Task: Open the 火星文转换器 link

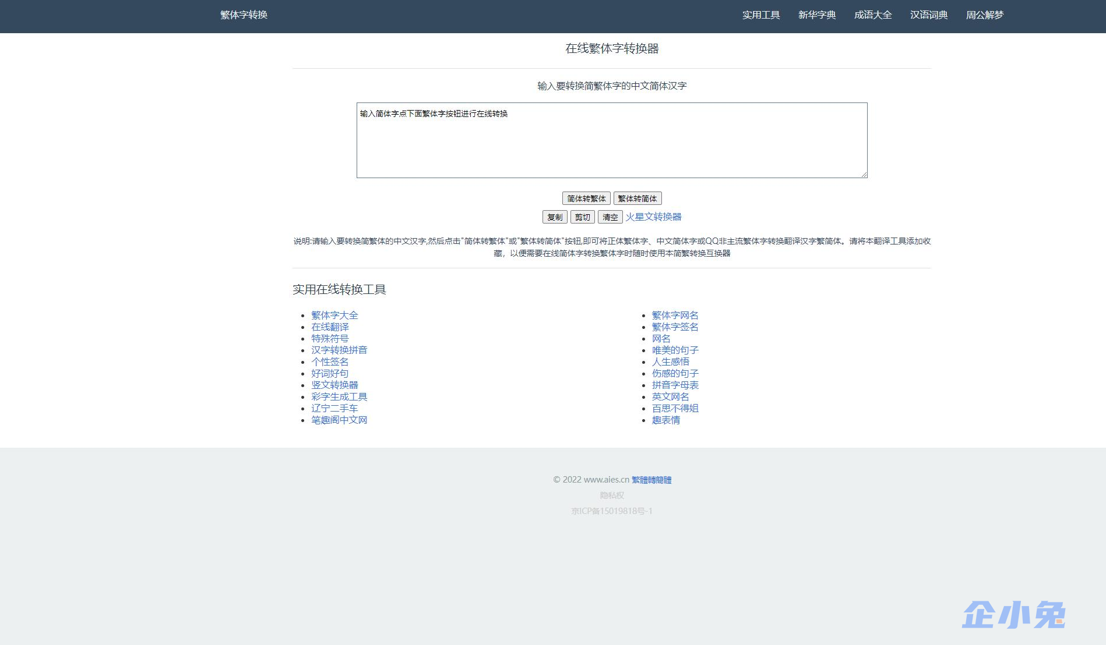Action: click(x=653, y=217)
